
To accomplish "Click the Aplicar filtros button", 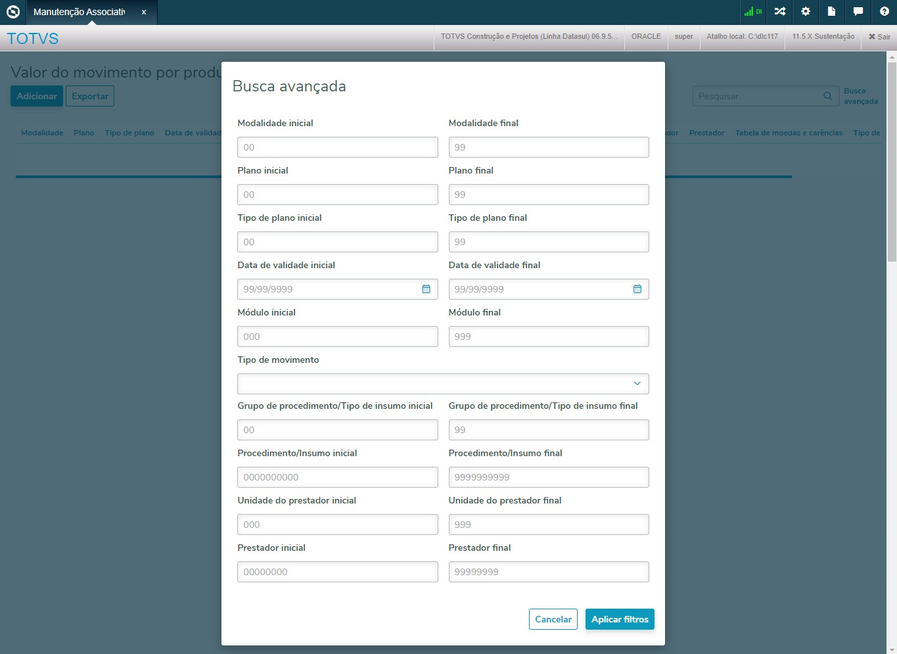I will pyautogui.click(x=619, y=619).
